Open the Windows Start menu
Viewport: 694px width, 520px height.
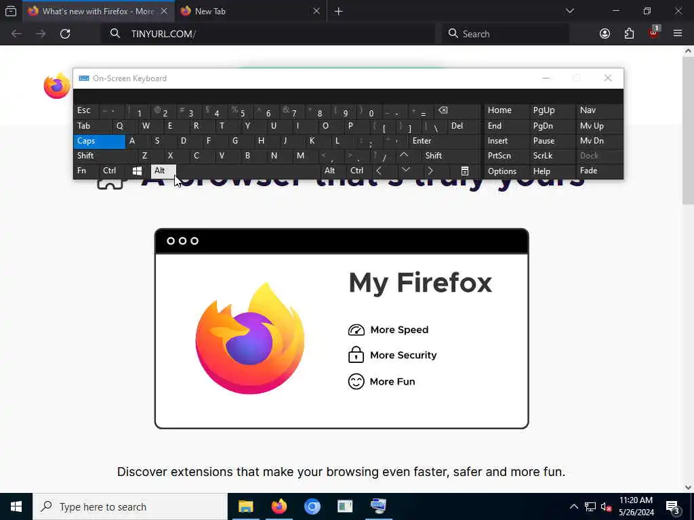pyautogui.click(x=16, y=506)
